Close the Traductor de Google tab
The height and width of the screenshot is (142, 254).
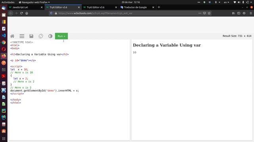[x=153, y=7]
